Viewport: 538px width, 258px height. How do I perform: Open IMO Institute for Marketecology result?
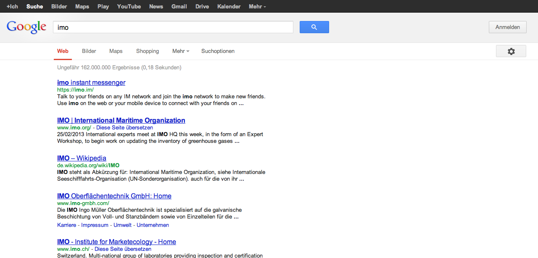(x=116, y=242)
